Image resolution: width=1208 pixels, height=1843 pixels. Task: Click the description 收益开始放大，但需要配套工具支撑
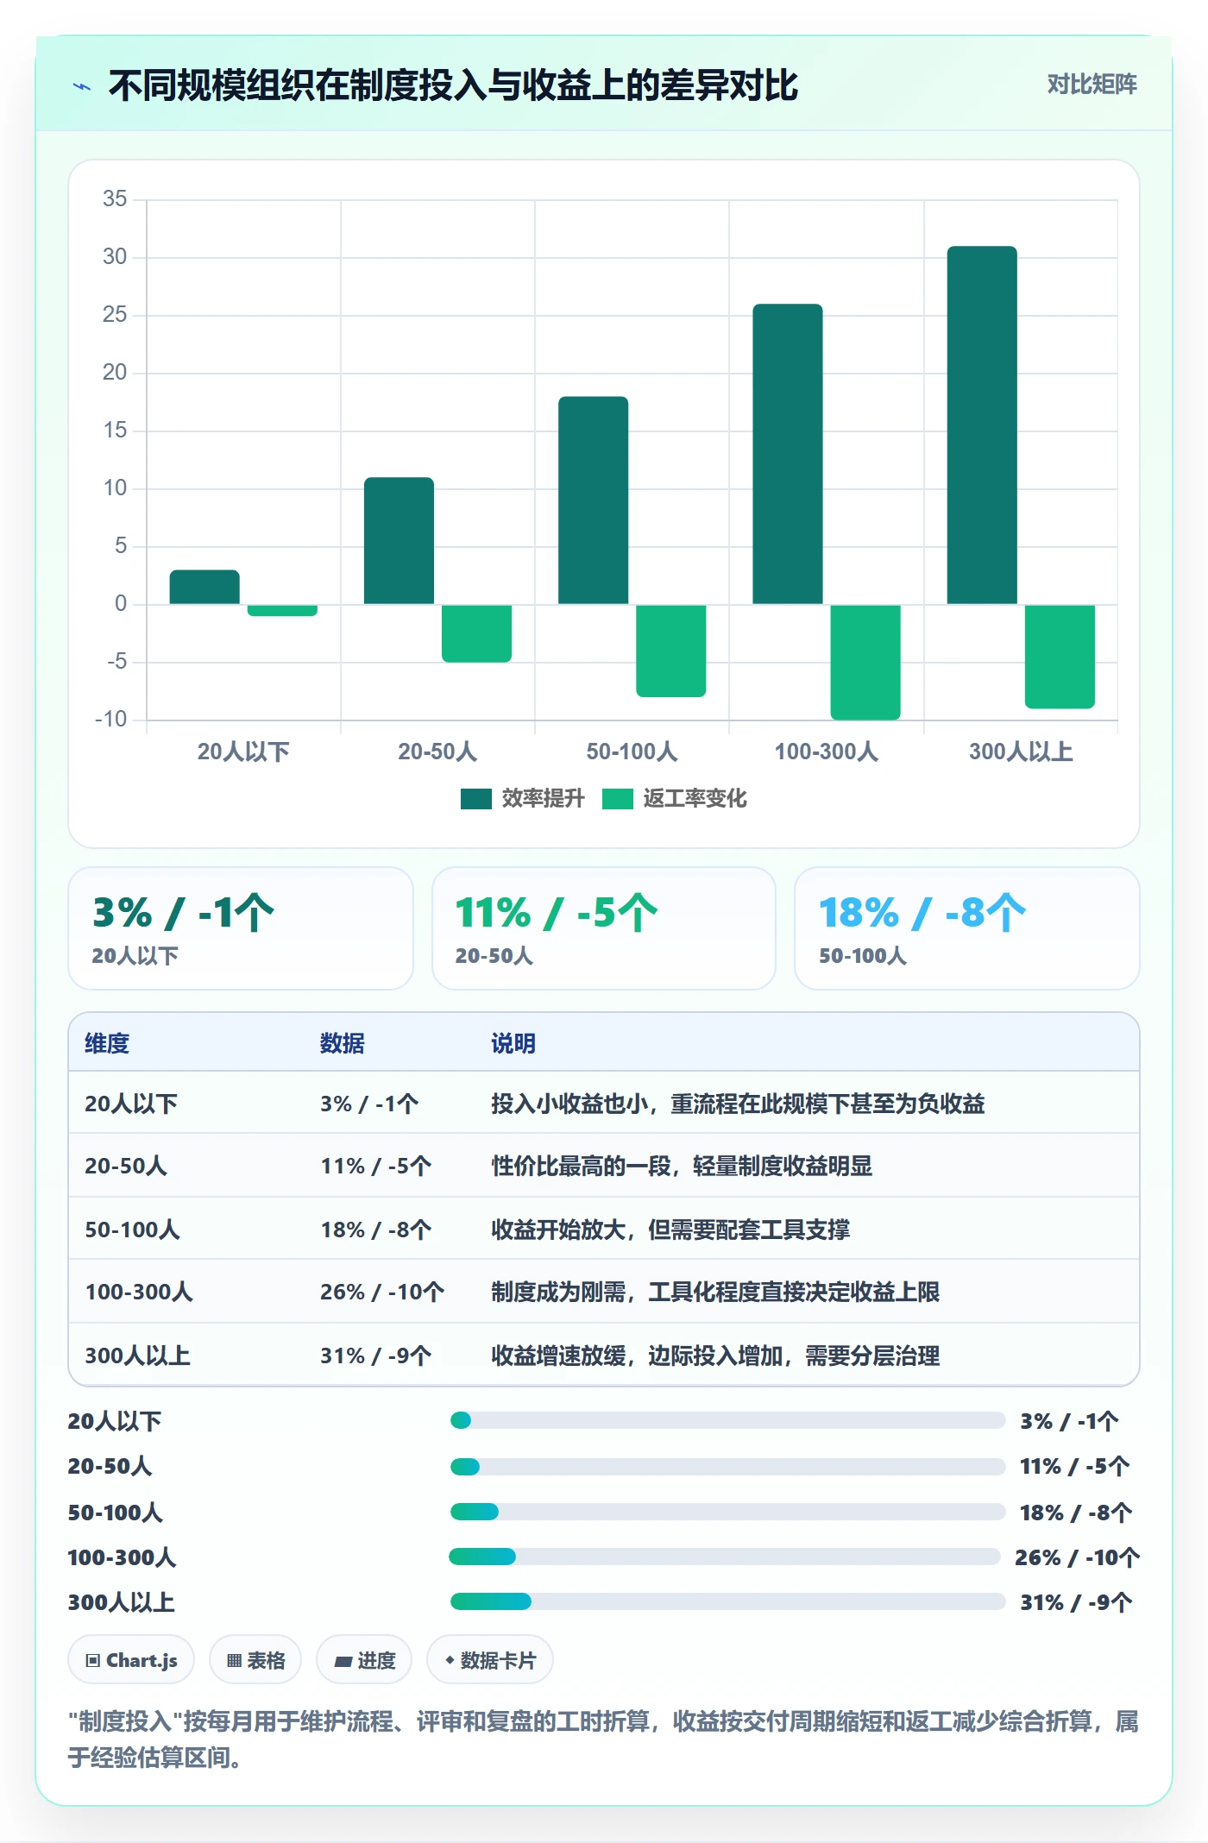coord(670,1230)
